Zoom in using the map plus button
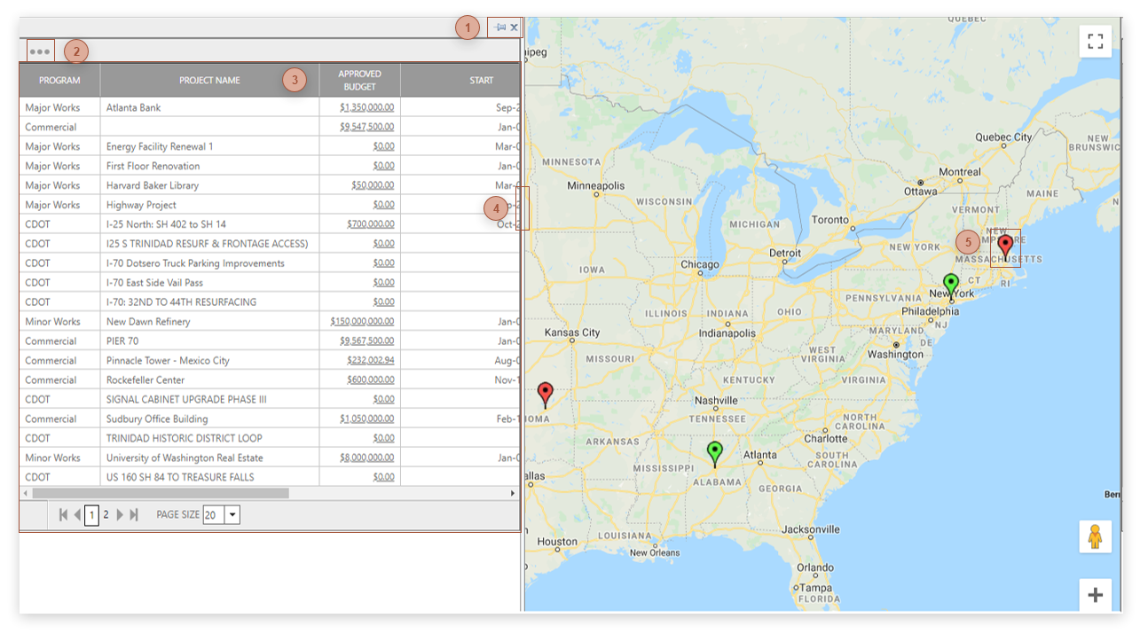Screen dimensions: 1140x634 point(1095,595)
